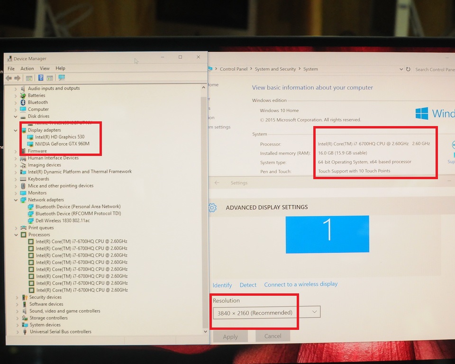Click the Audio inputs and outputs speaker icon
455x364 pixels.
23,88
